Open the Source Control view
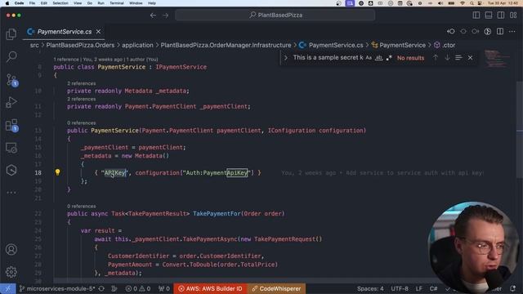This screenshot has height=294, width=523. (11, 80)
